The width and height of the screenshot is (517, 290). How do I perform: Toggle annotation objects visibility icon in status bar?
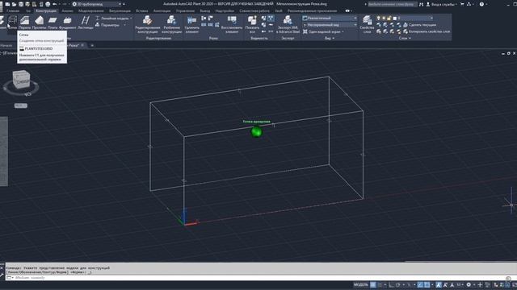pos(439,284)
